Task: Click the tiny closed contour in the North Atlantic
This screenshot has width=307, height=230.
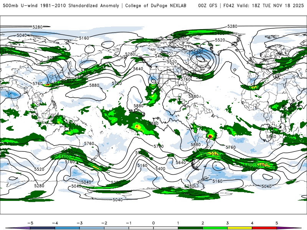Action: point(235,70)
